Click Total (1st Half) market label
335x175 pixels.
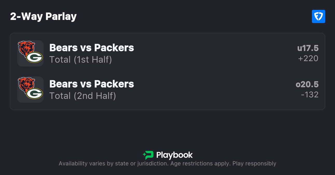(x=80, y=60)
